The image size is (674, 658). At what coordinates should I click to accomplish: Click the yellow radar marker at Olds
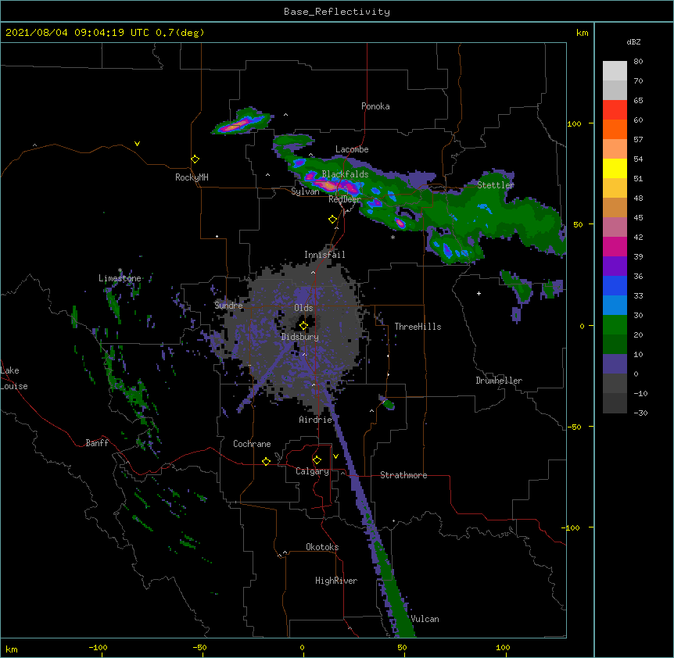coord(303,326)
